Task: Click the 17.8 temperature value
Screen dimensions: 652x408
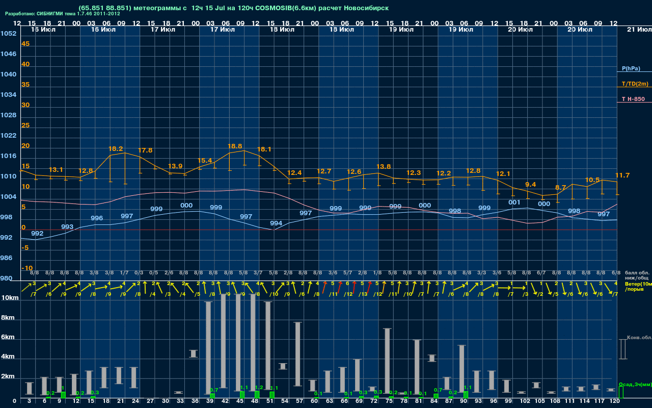Action: tap(145, 150)
